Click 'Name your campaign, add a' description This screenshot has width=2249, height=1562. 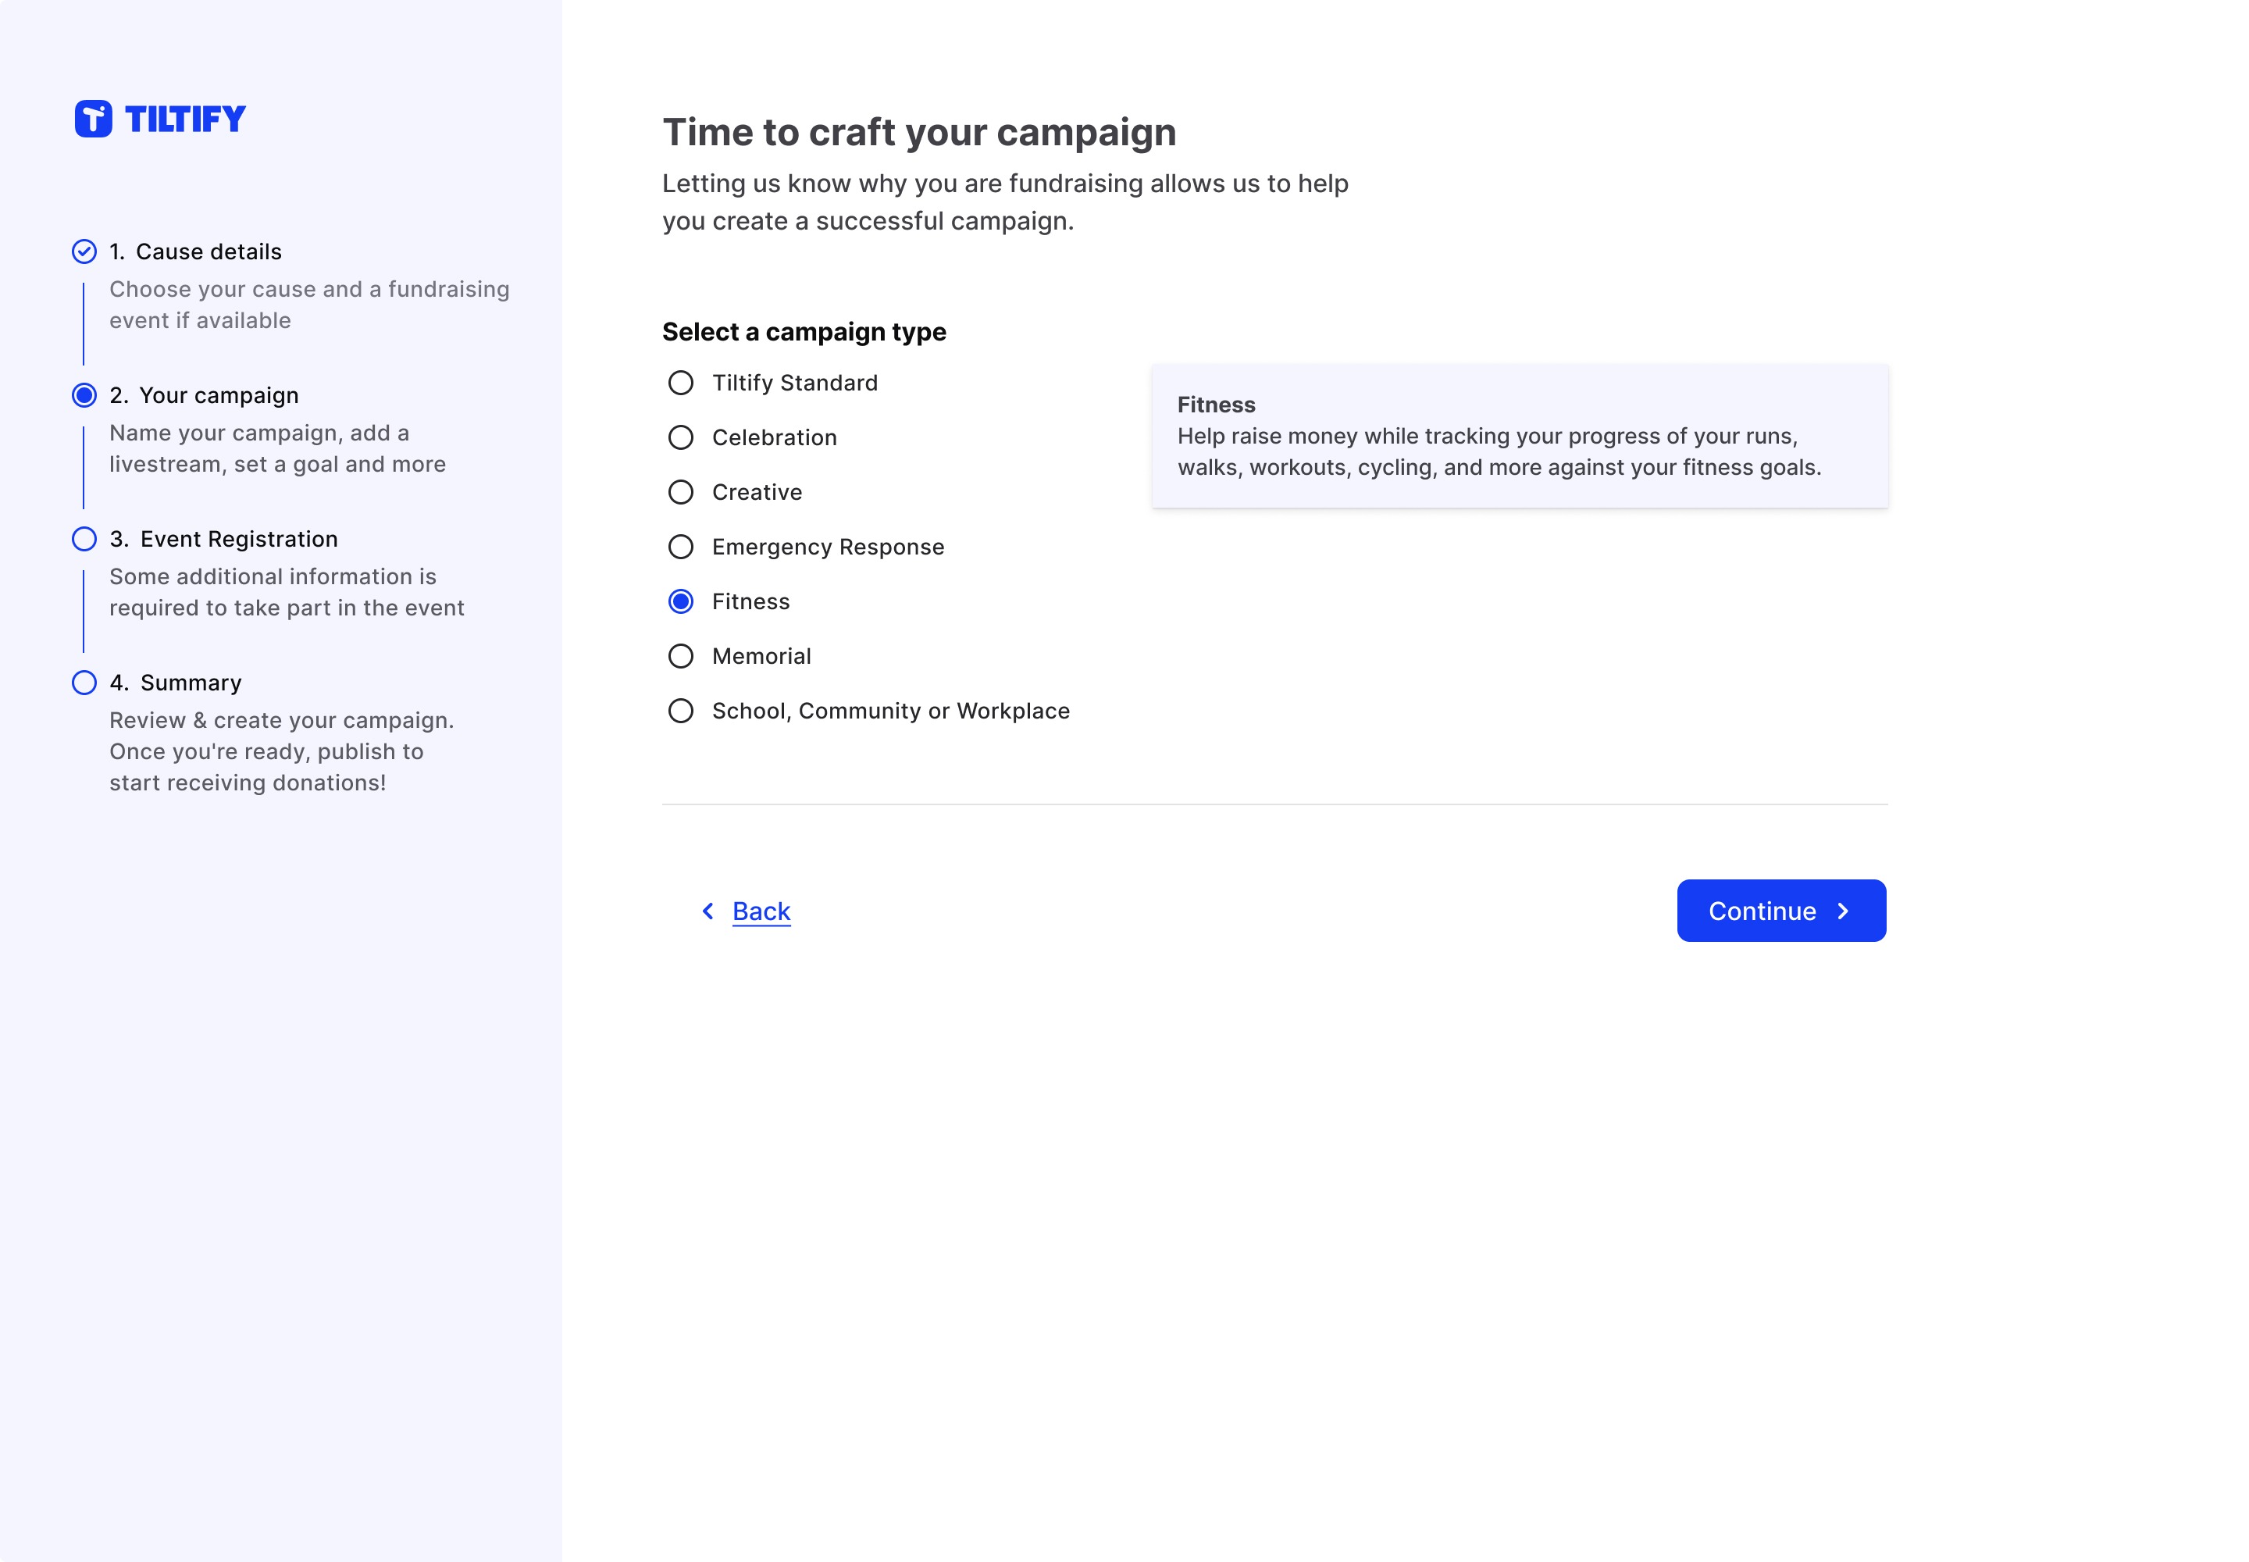click(x=259, y=433)
